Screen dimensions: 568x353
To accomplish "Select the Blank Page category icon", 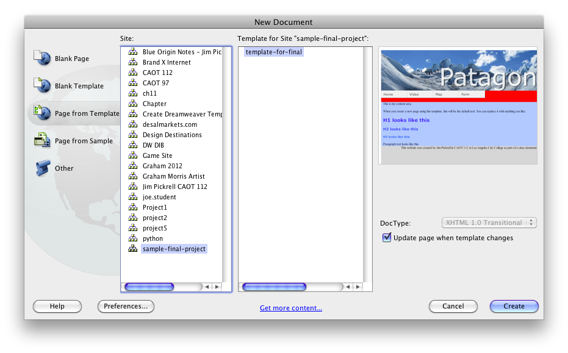I will click(42, 59).
